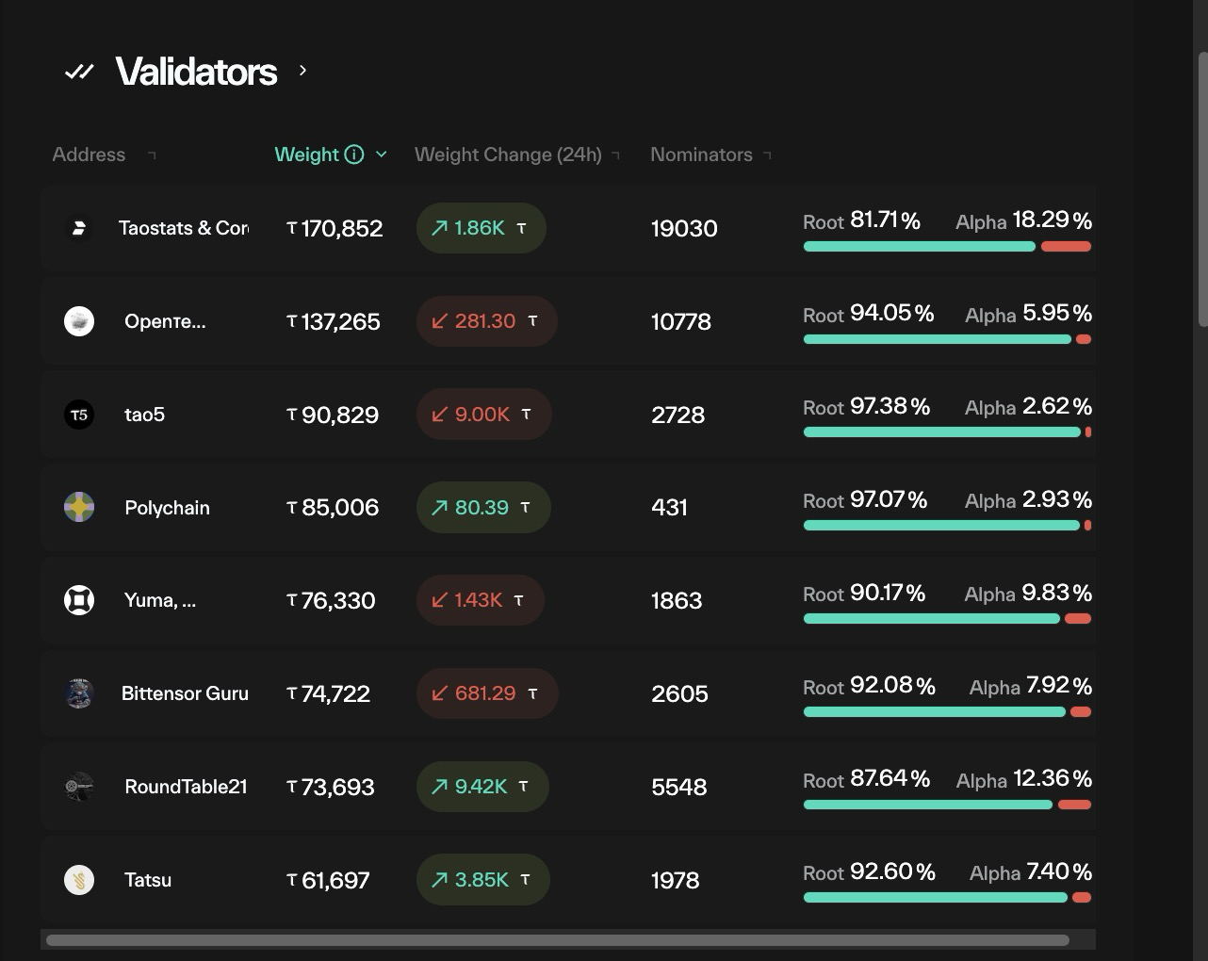
Task: Sort by the Nominators column header
Action: tap(701, 155)
